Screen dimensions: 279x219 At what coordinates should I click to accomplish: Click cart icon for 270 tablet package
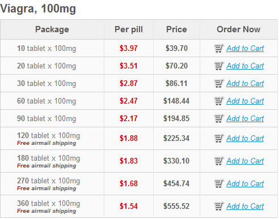click(219, 183)
